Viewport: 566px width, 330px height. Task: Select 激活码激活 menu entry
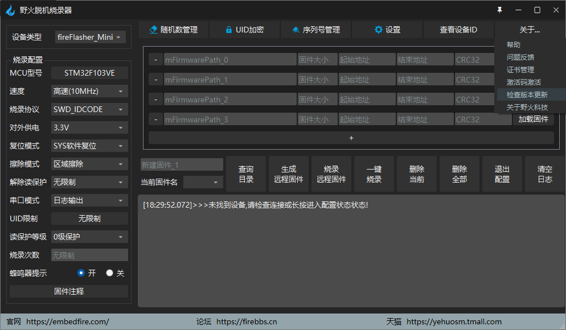coord(523,82)
